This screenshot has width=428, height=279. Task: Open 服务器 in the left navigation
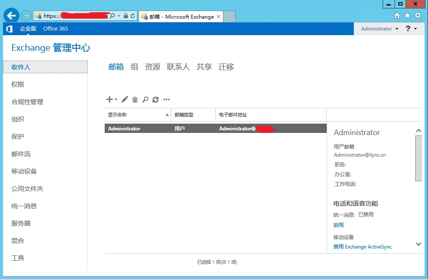[x=21, y=224]
